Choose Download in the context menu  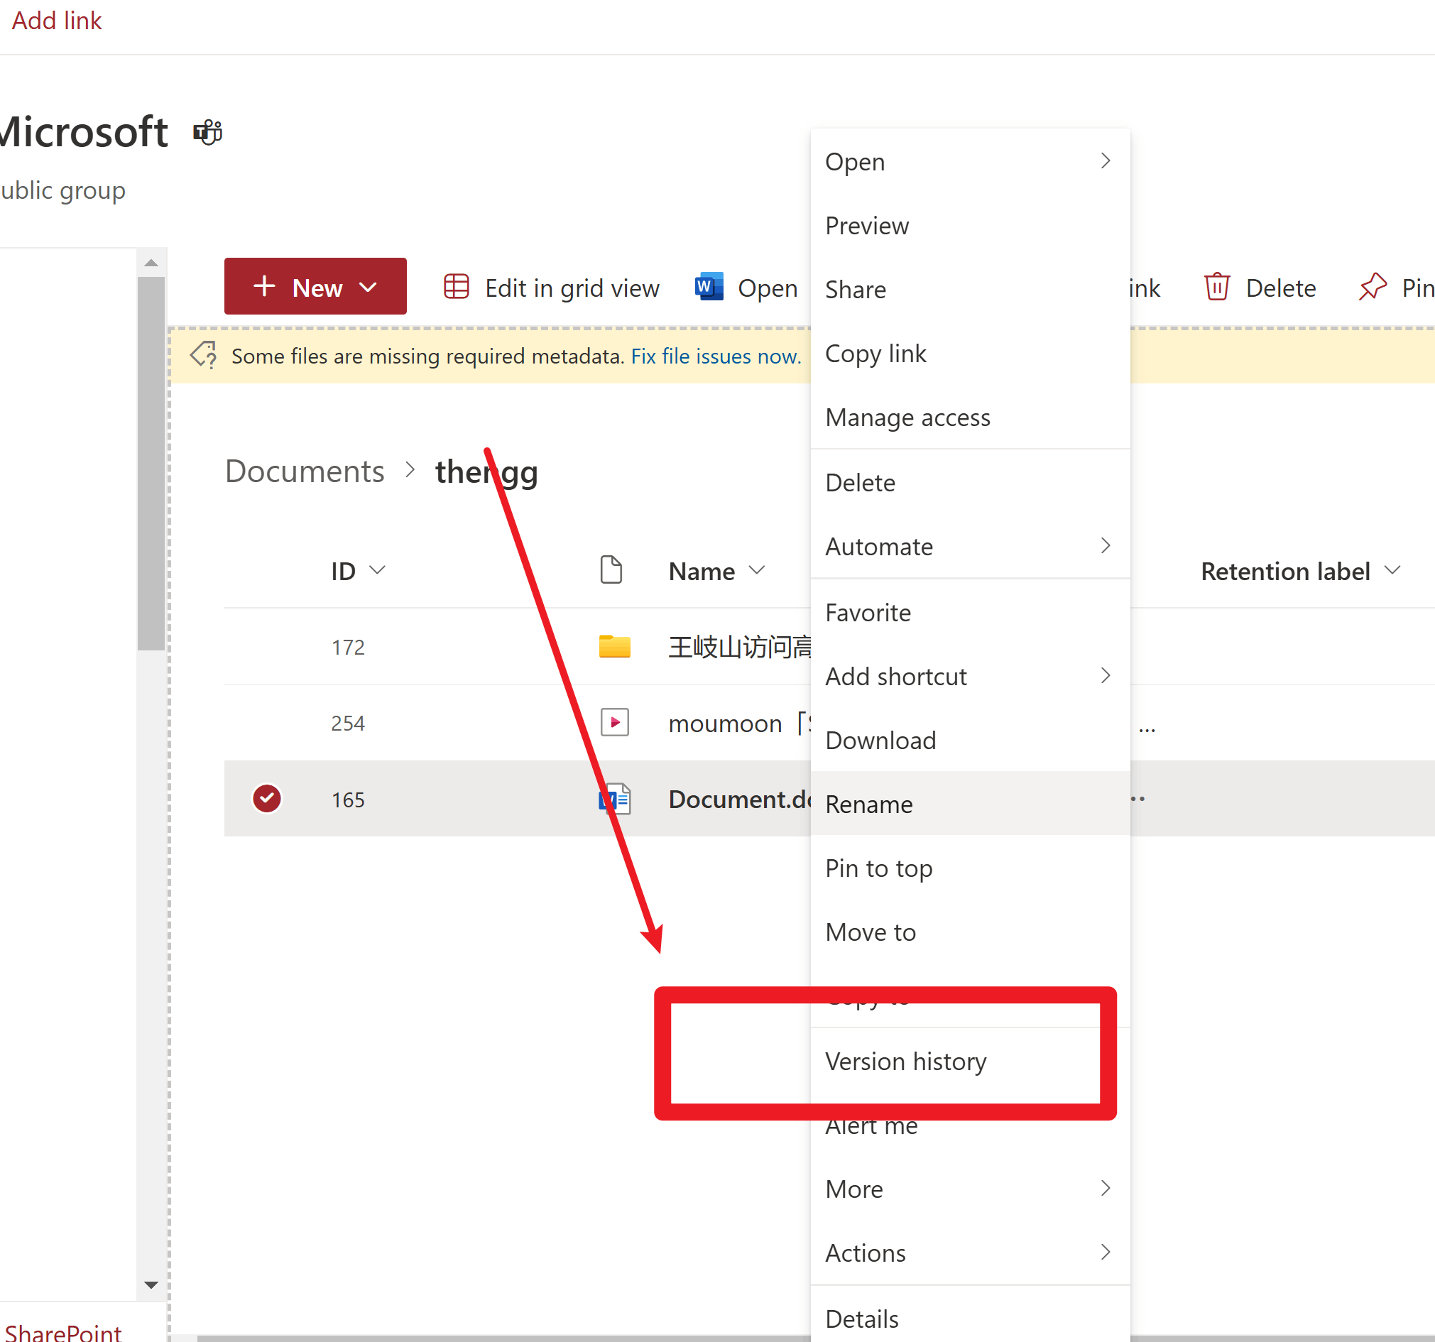tap(970, 740)
